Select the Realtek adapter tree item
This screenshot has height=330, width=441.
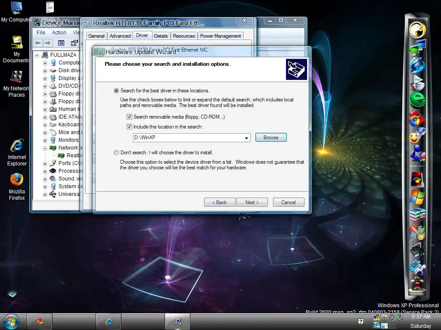click(70, 156)
